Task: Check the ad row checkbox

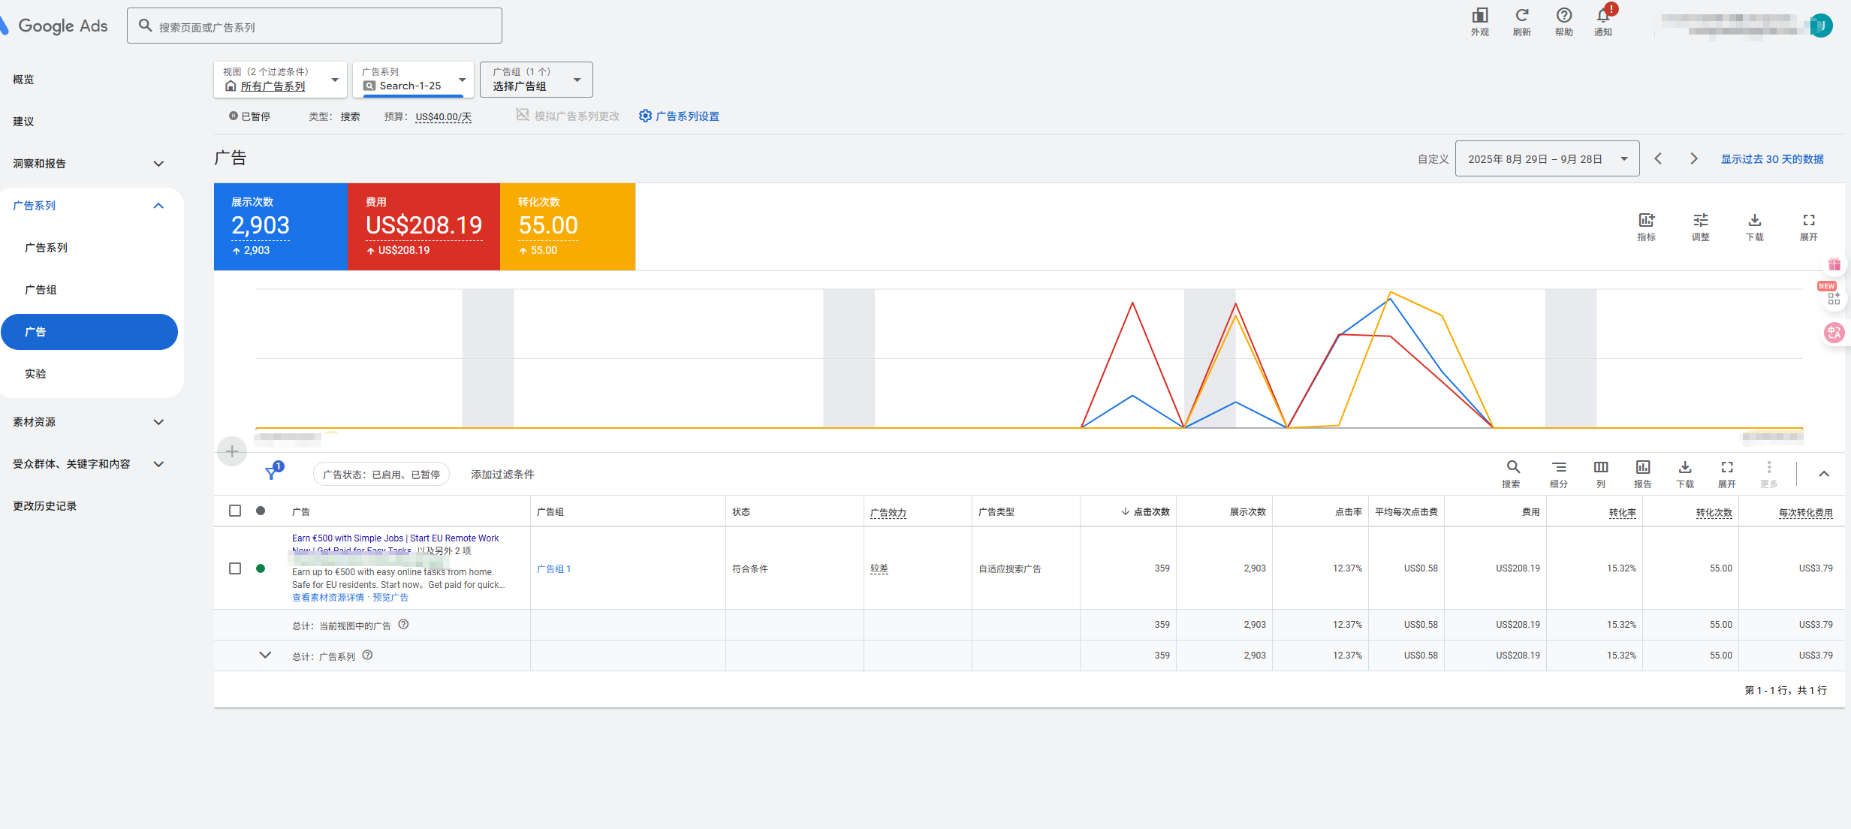Action: coord(235,568)
